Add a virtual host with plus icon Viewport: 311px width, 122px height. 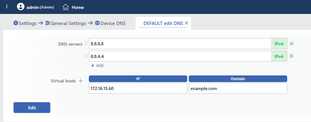(x=81, y=81)
